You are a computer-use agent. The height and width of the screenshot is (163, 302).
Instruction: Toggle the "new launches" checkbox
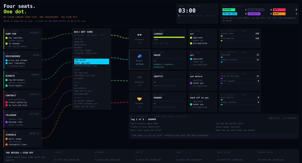point(7,38)
